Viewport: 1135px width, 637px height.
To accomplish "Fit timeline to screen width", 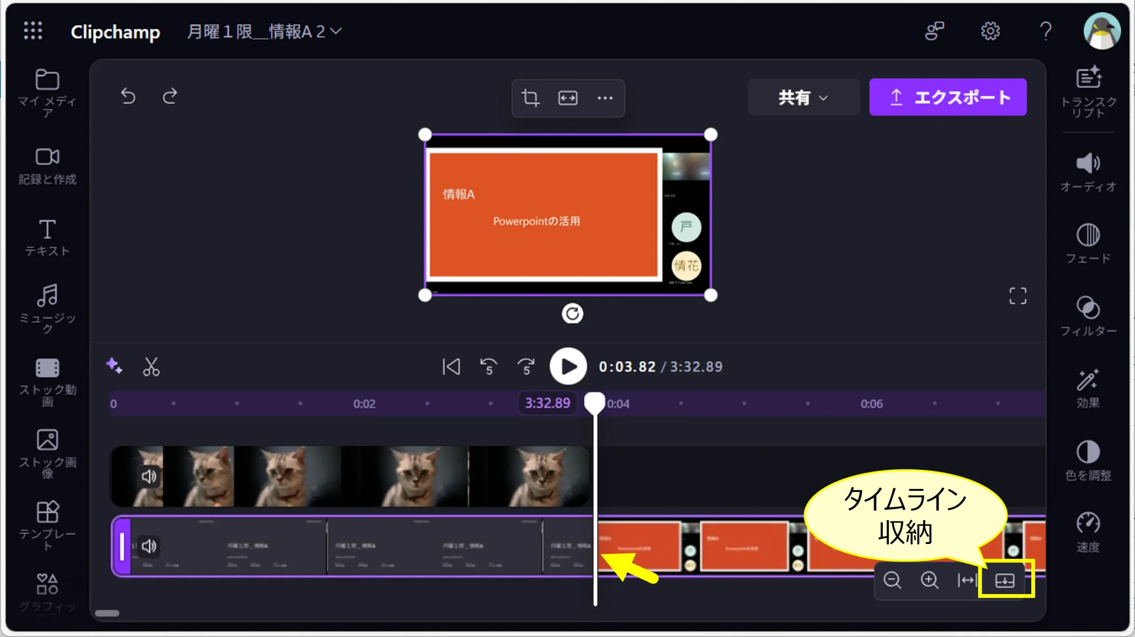I will coord(967,580).
